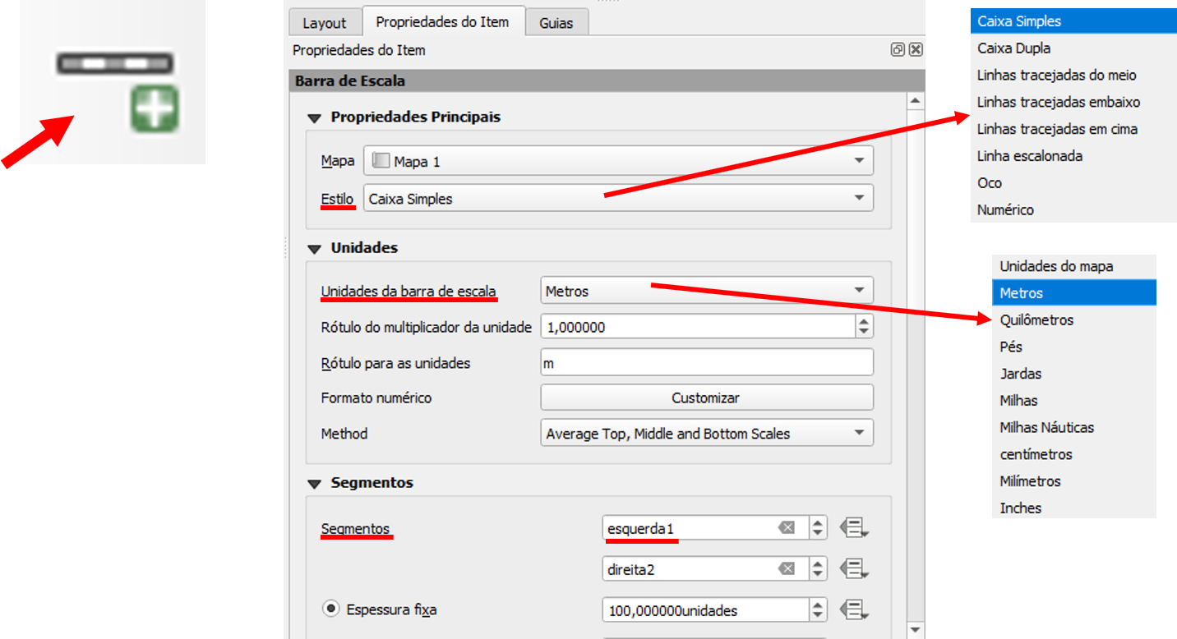The height and width of the screenshot is (639, 1177).
Task: Open data-defined override for esquerda segments
Action: click(x=854, y=528)
